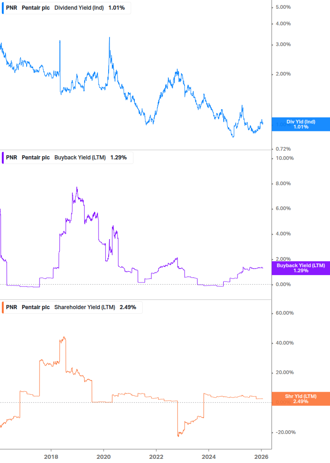Screen dimensions: 330x463
Task: Click the 2018 label on the time axis
Action: pos(51,457)
